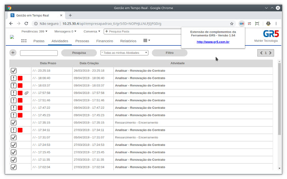This screenshot has height=179, width=287.
Task: Click the browser address bar URL
Action: click(x=112, y=24)
